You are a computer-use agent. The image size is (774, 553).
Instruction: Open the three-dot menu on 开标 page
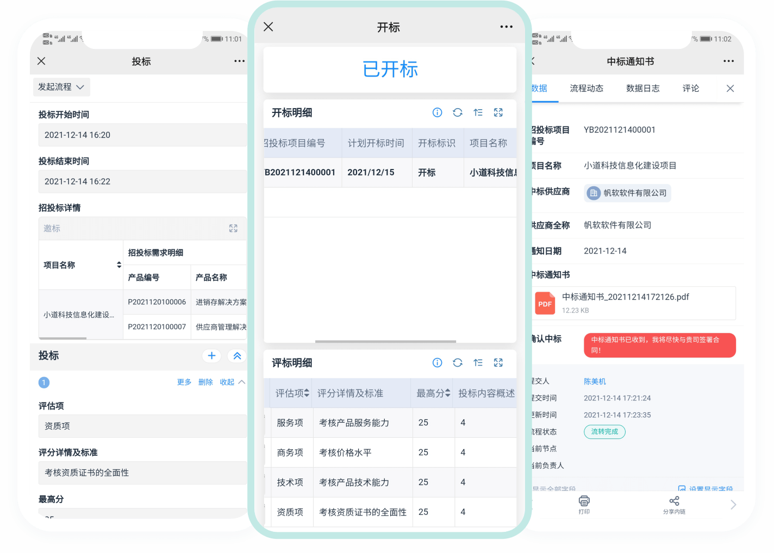click(506, 27)
